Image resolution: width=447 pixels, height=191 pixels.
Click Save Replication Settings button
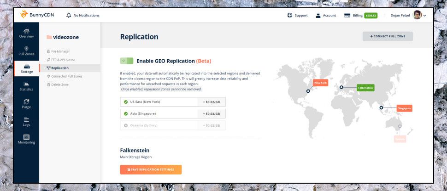pyautogui.click(x=151, y=170)
